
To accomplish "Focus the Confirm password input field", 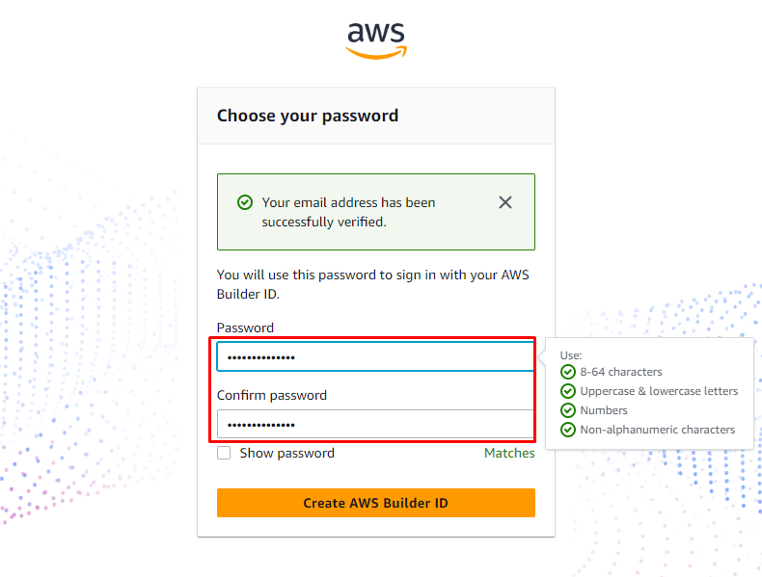I will point(374,425).
